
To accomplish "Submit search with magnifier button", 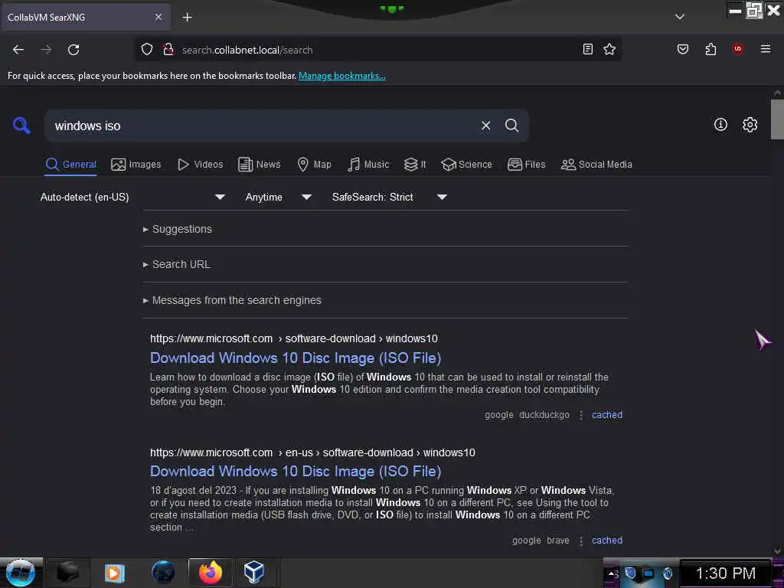I will click(x=511, y=126).
